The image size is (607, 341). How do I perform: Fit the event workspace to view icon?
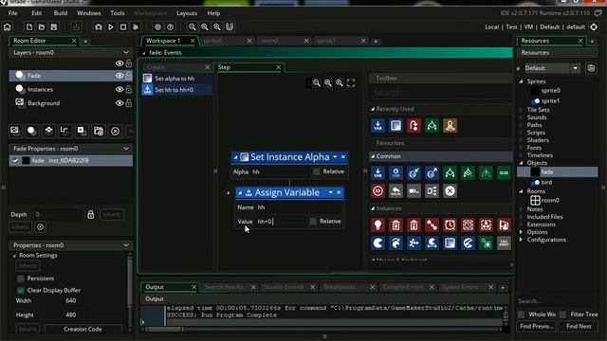tap(351, 82)
